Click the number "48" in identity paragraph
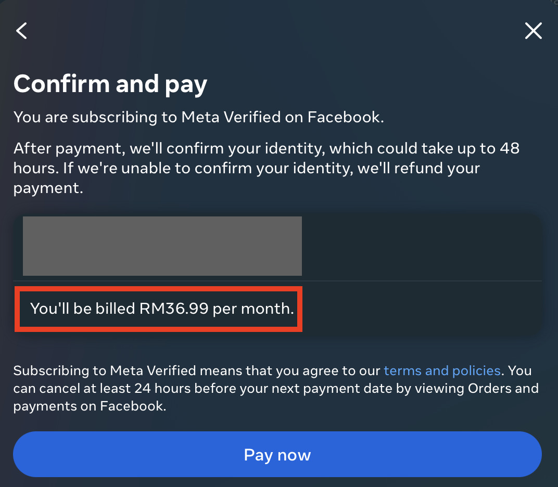 509,149
